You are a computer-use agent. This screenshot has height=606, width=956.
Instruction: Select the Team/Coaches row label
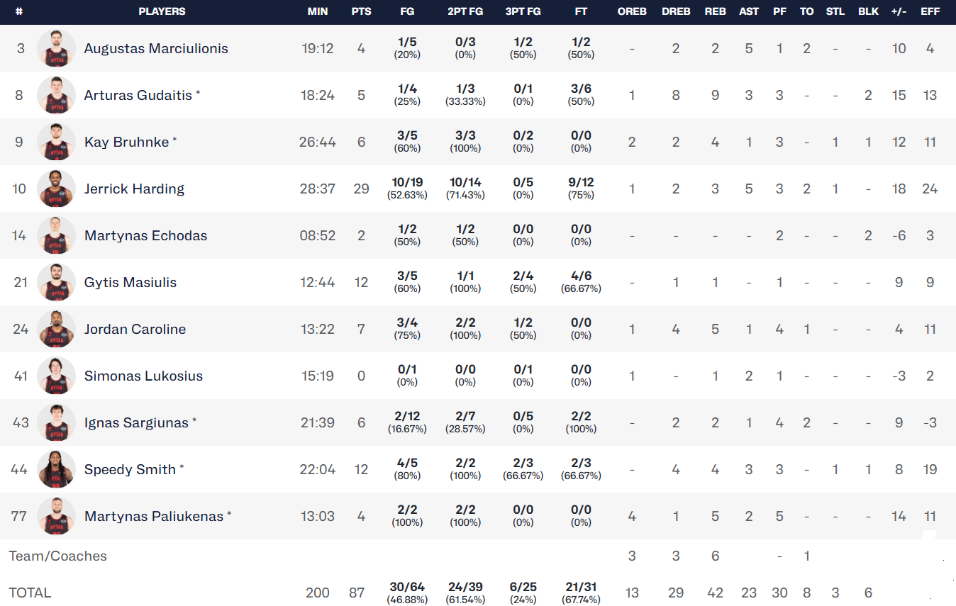[57, 556]
